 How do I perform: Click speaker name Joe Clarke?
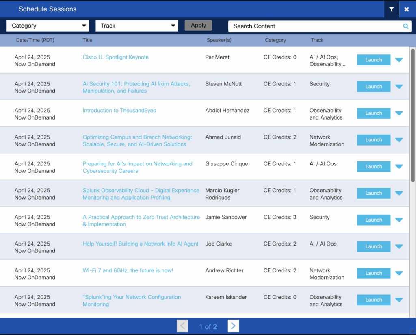tap(218, 244)
